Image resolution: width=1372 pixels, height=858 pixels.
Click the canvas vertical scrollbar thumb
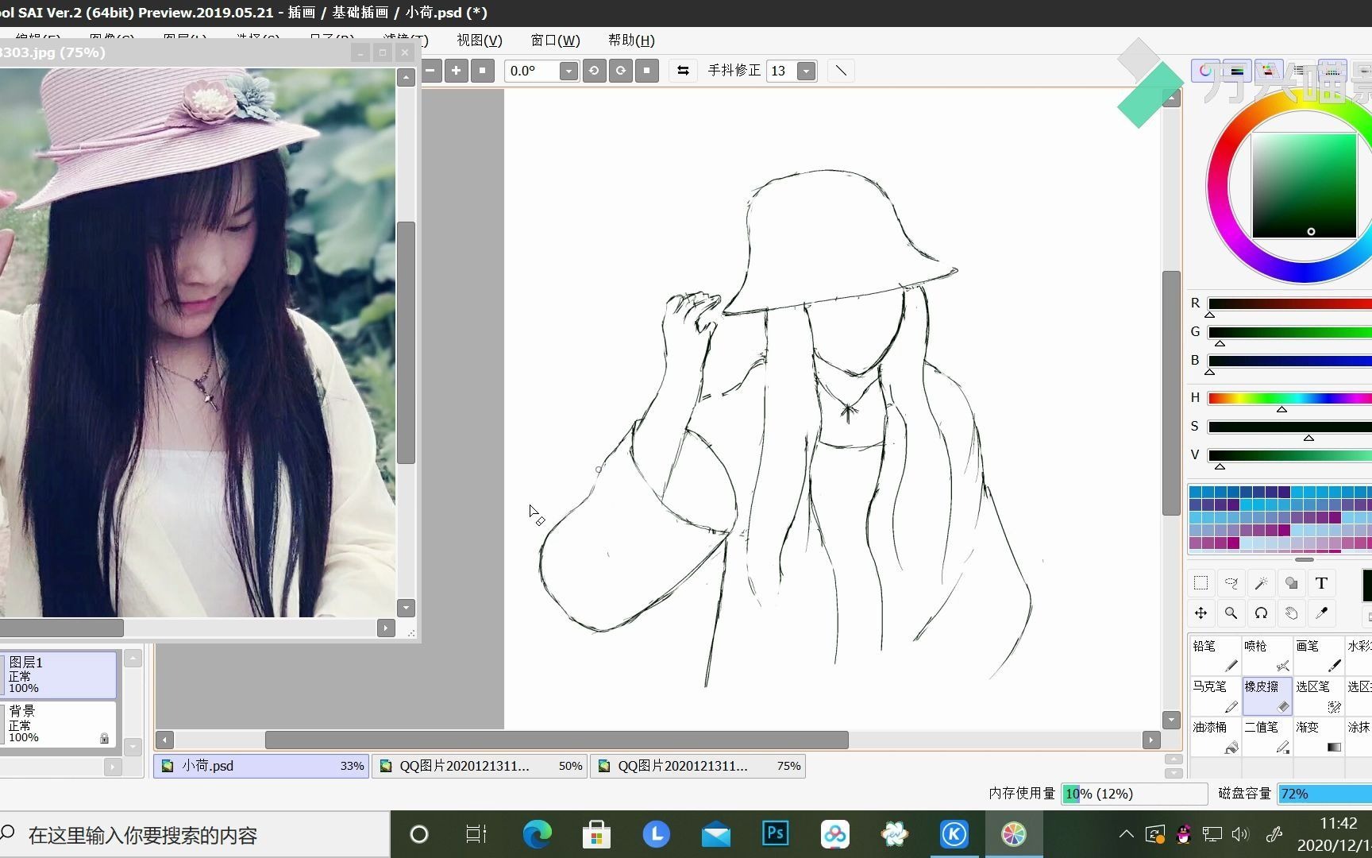[1171, 393]
